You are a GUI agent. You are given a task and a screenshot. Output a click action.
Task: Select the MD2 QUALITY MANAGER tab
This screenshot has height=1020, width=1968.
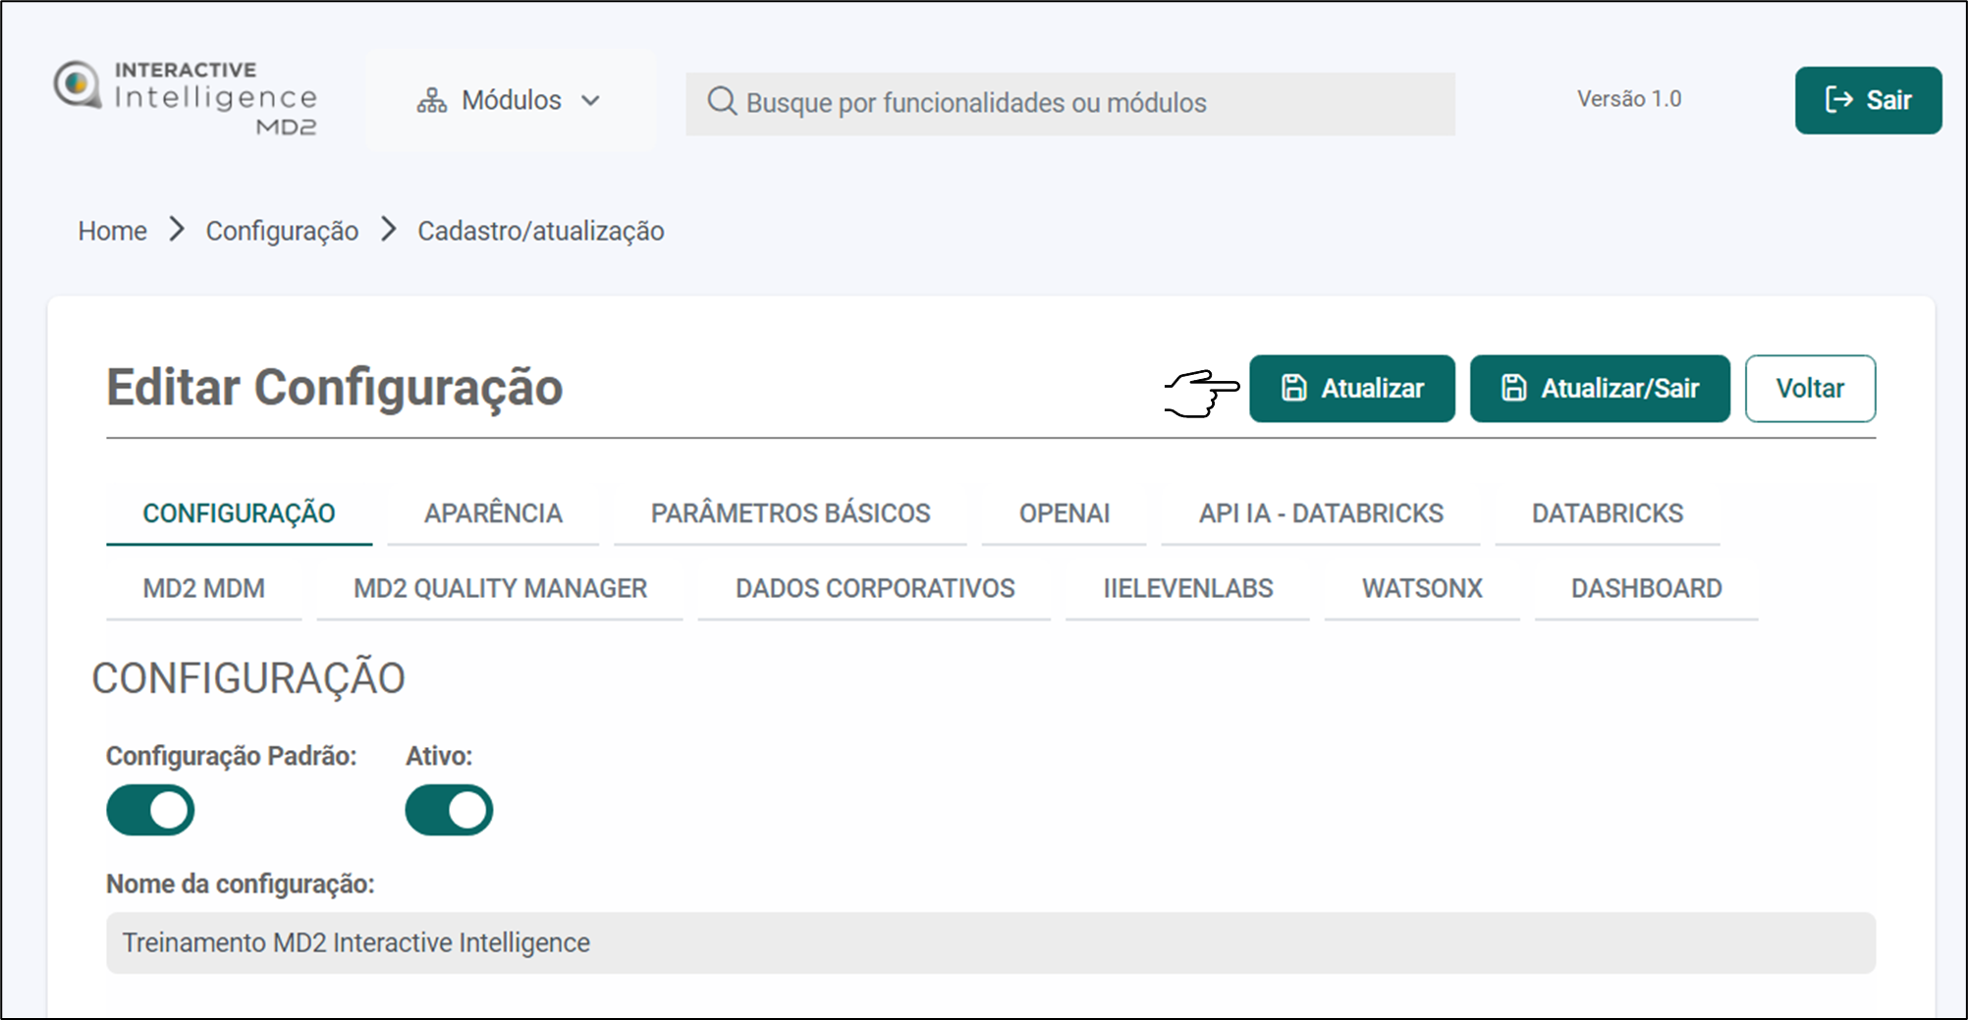pyautogui.click(x=500, y=588)
